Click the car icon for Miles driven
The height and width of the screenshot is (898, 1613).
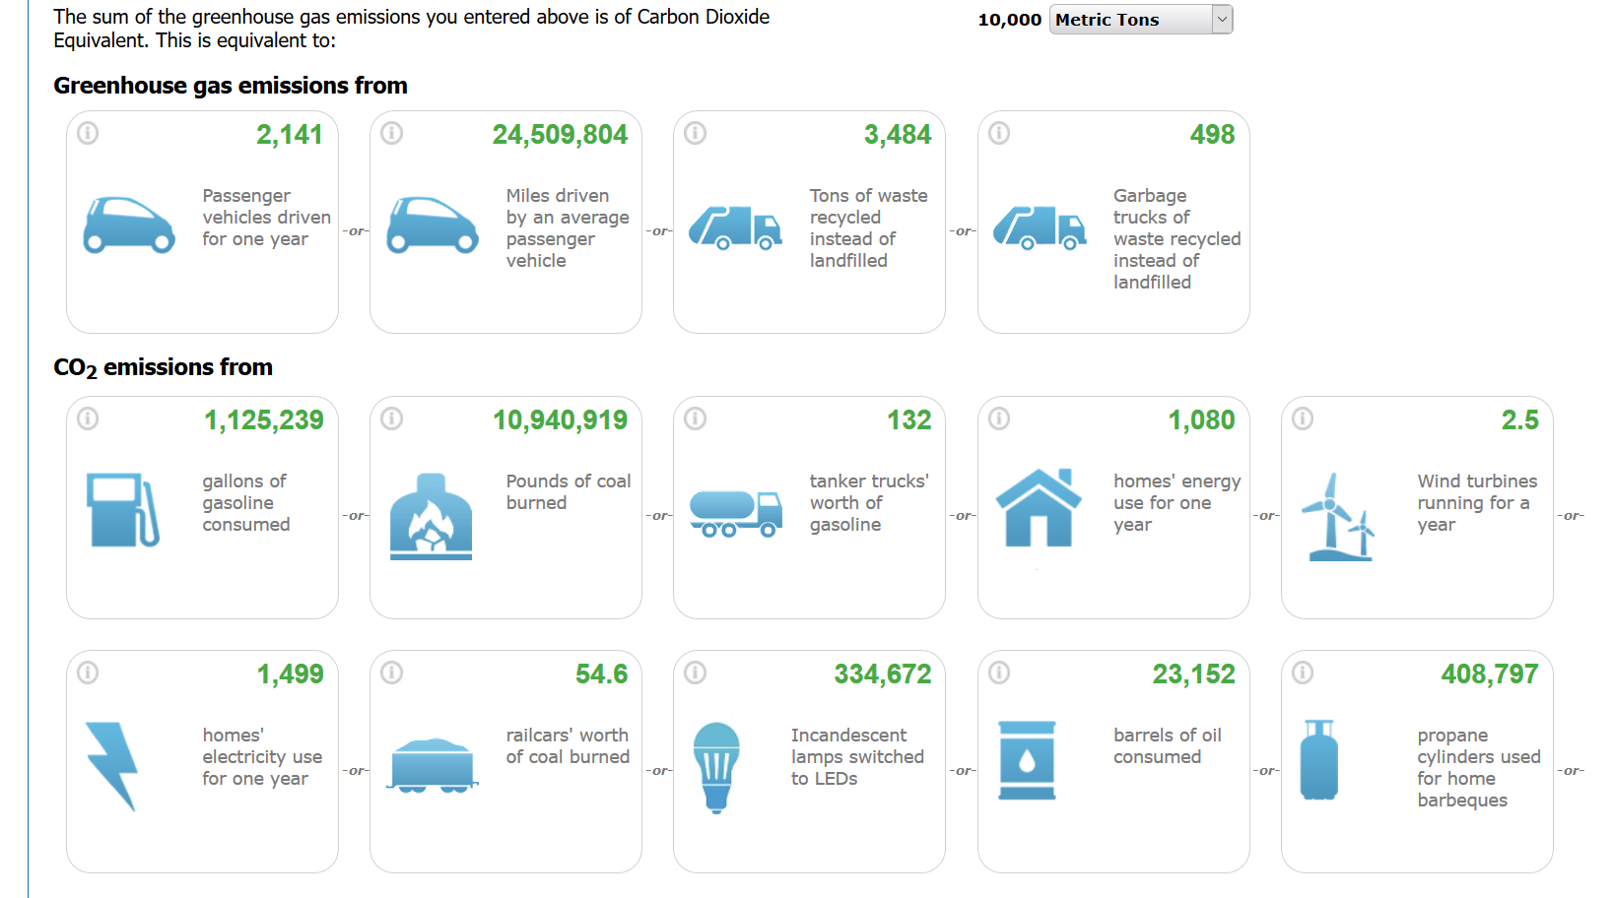(x=433, y=225)
